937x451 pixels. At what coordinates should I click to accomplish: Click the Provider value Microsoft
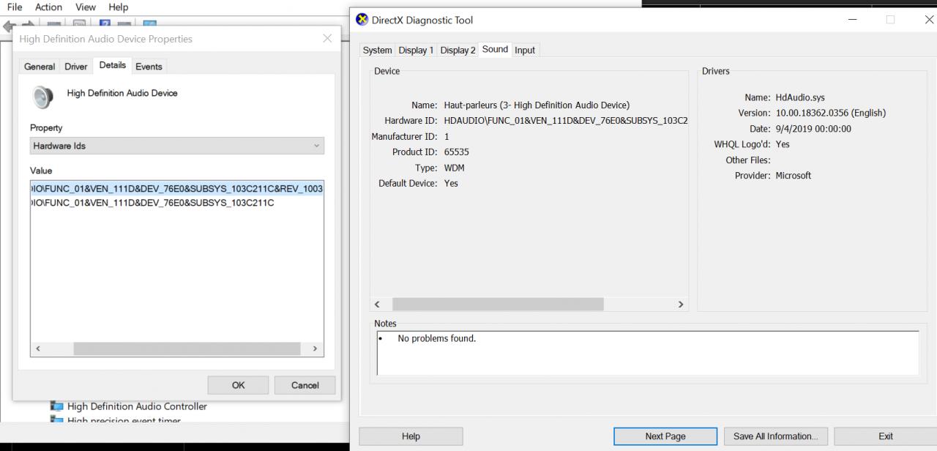pyautogui.click(x=794, y=176)
